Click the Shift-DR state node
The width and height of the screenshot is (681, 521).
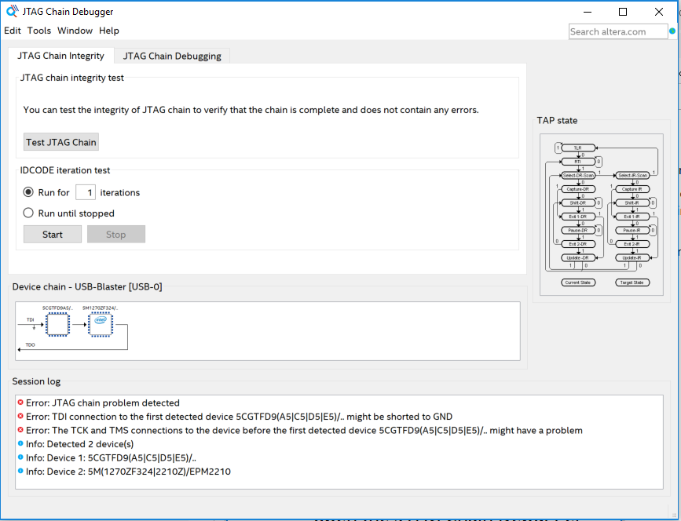[x=577, y=202]
